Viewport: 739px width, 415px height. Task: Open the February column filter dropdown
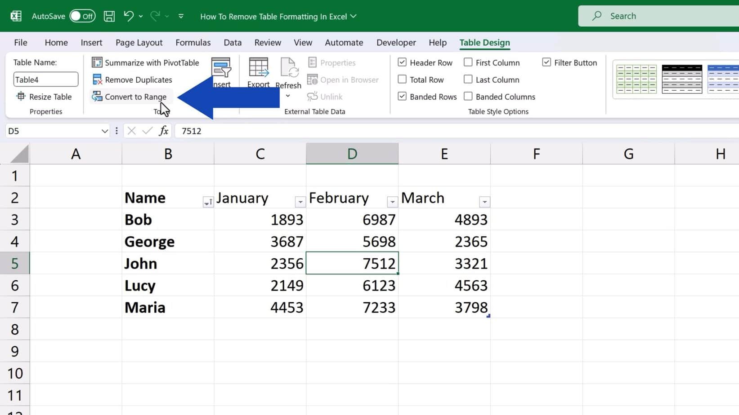[x=392, y=202]
